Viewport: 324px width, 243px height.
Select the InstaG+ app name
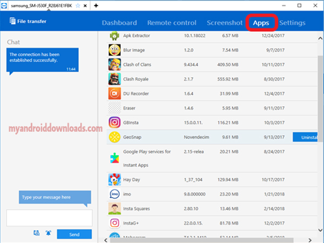point(131,223)
